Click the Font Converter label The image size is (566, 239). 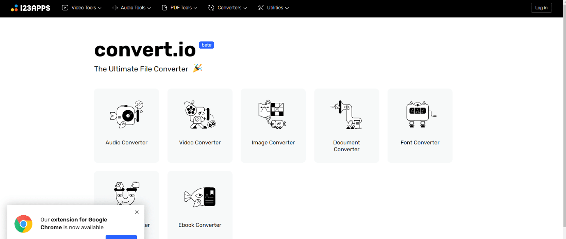click(x=420, y=143)
